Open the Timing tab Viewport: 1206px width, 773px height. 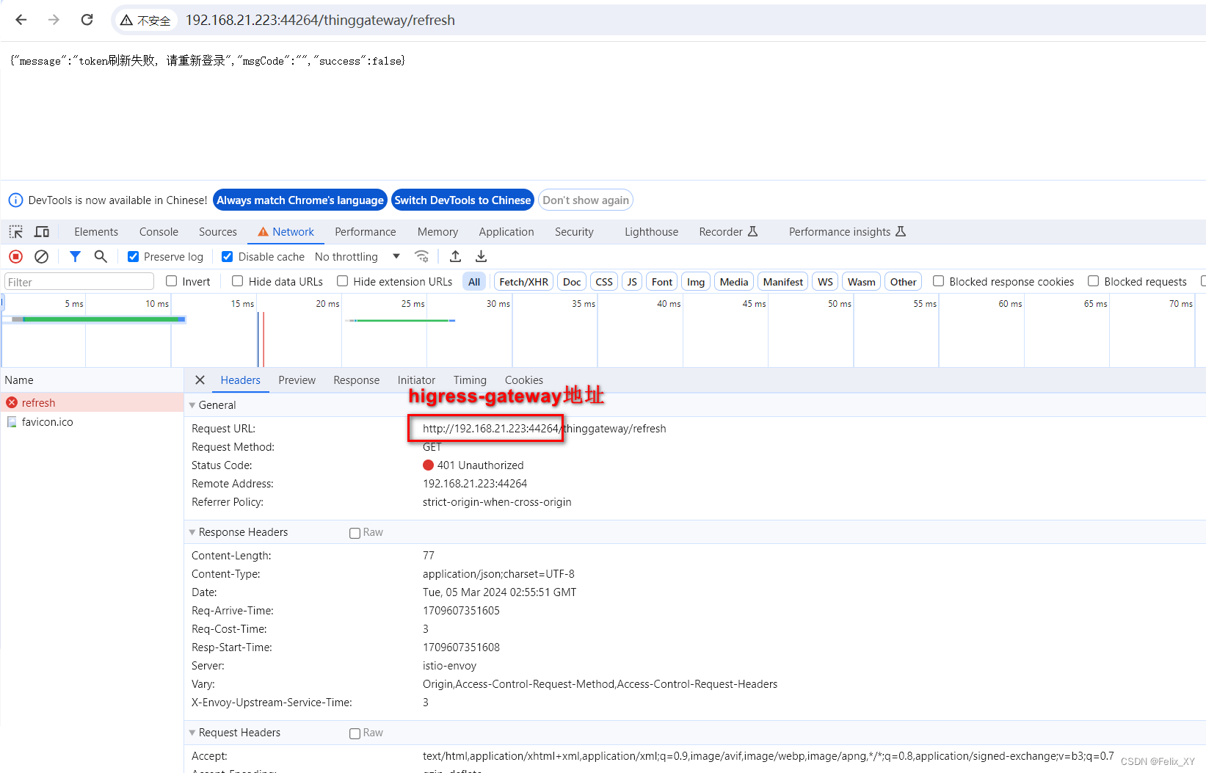[x=470, y=380]
